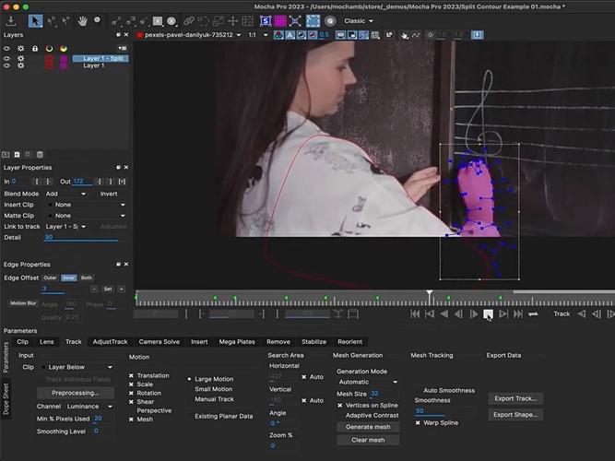This screenshot has height=461, width=615.
Task: Select the Pan hand tool
Action: coord(82,21)
